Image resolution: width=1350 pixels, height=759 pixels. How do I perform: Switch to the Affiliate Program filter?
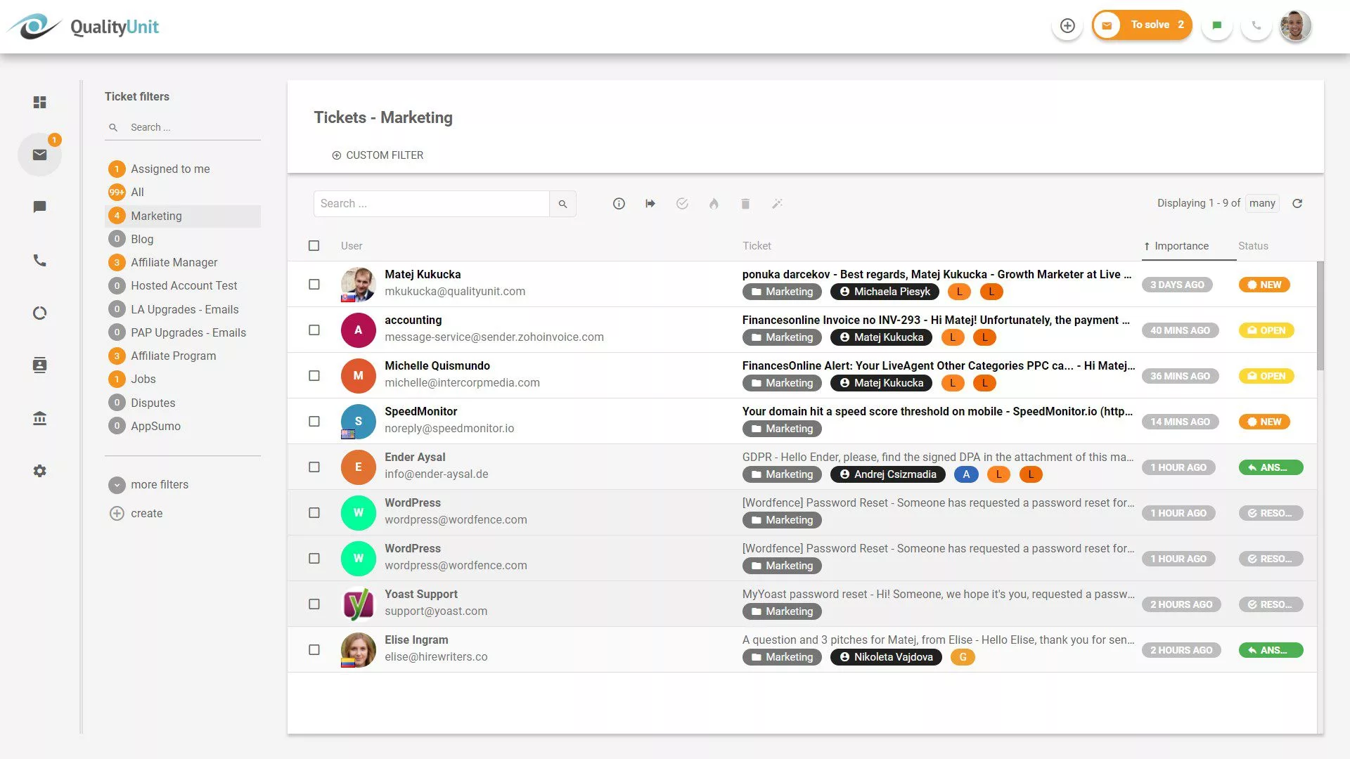[173, 356]
